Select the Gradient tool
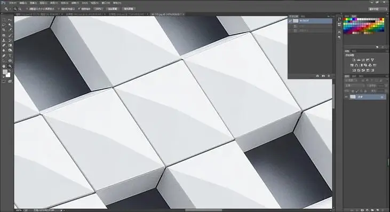 10,45
